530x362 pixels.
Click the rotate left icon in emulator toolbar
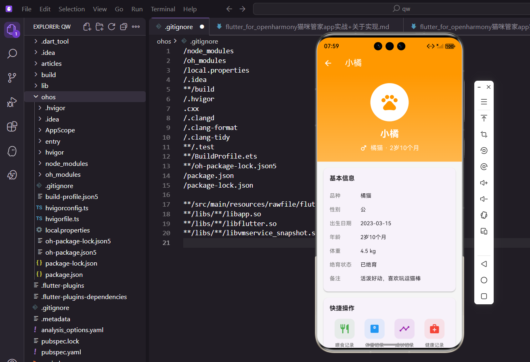484,151
